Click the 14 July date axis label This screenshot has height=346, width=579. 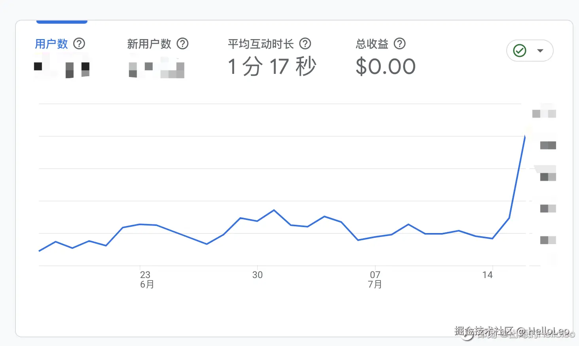[488, 275]
